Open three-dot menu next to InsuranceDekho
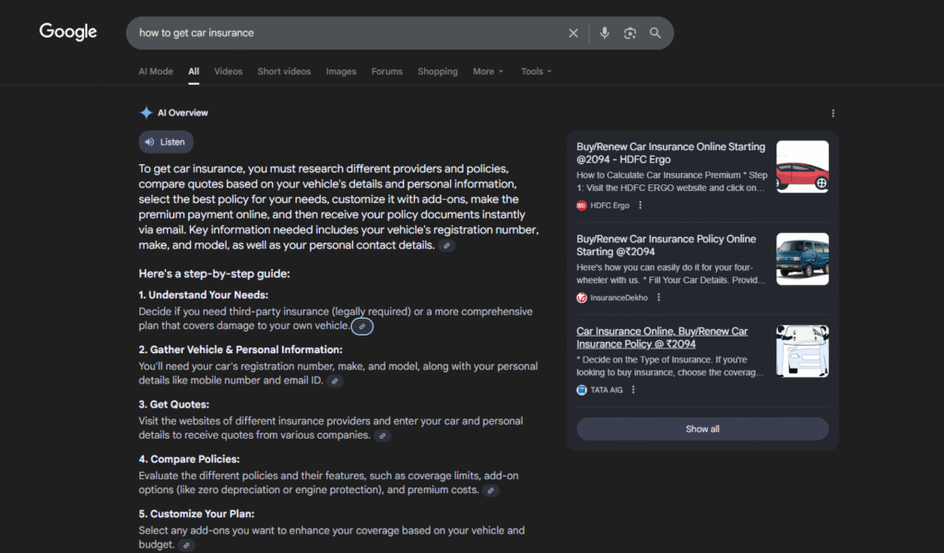The image size is (944, 553). pos(658,298)
